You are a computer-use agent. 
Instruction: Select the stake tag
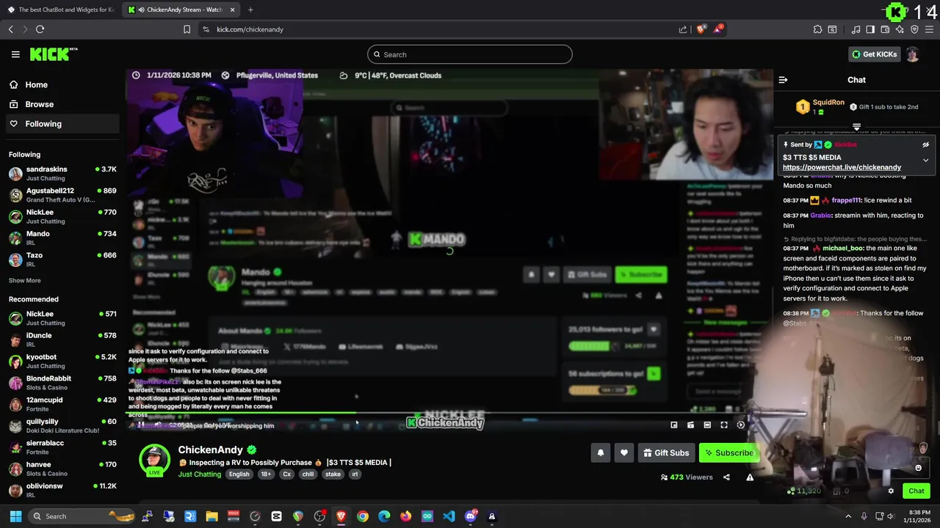coord(333,474)
